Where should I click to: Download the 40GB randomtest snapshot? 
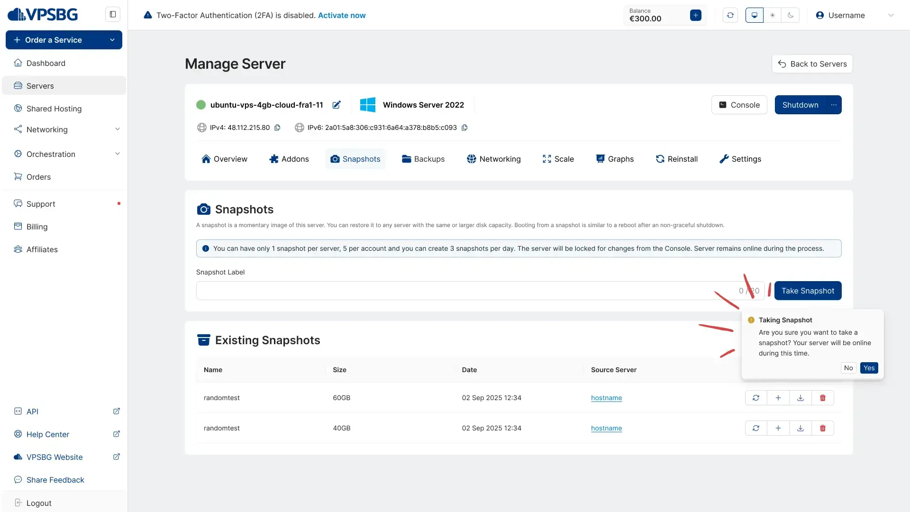coord(800,428)
